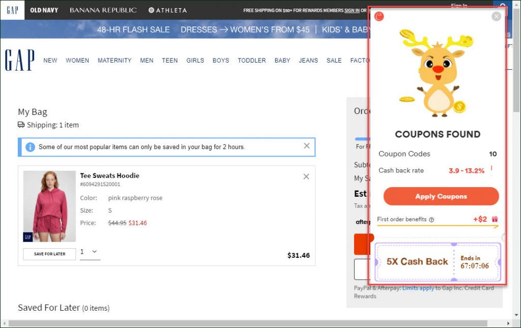
Task: Click the Tee Sweats Hoodie title link
Action: (x=110, y=175)
